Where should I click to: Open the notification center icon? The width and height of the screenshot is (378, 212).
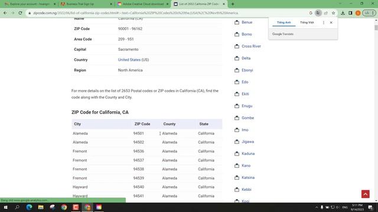(370, 207)
